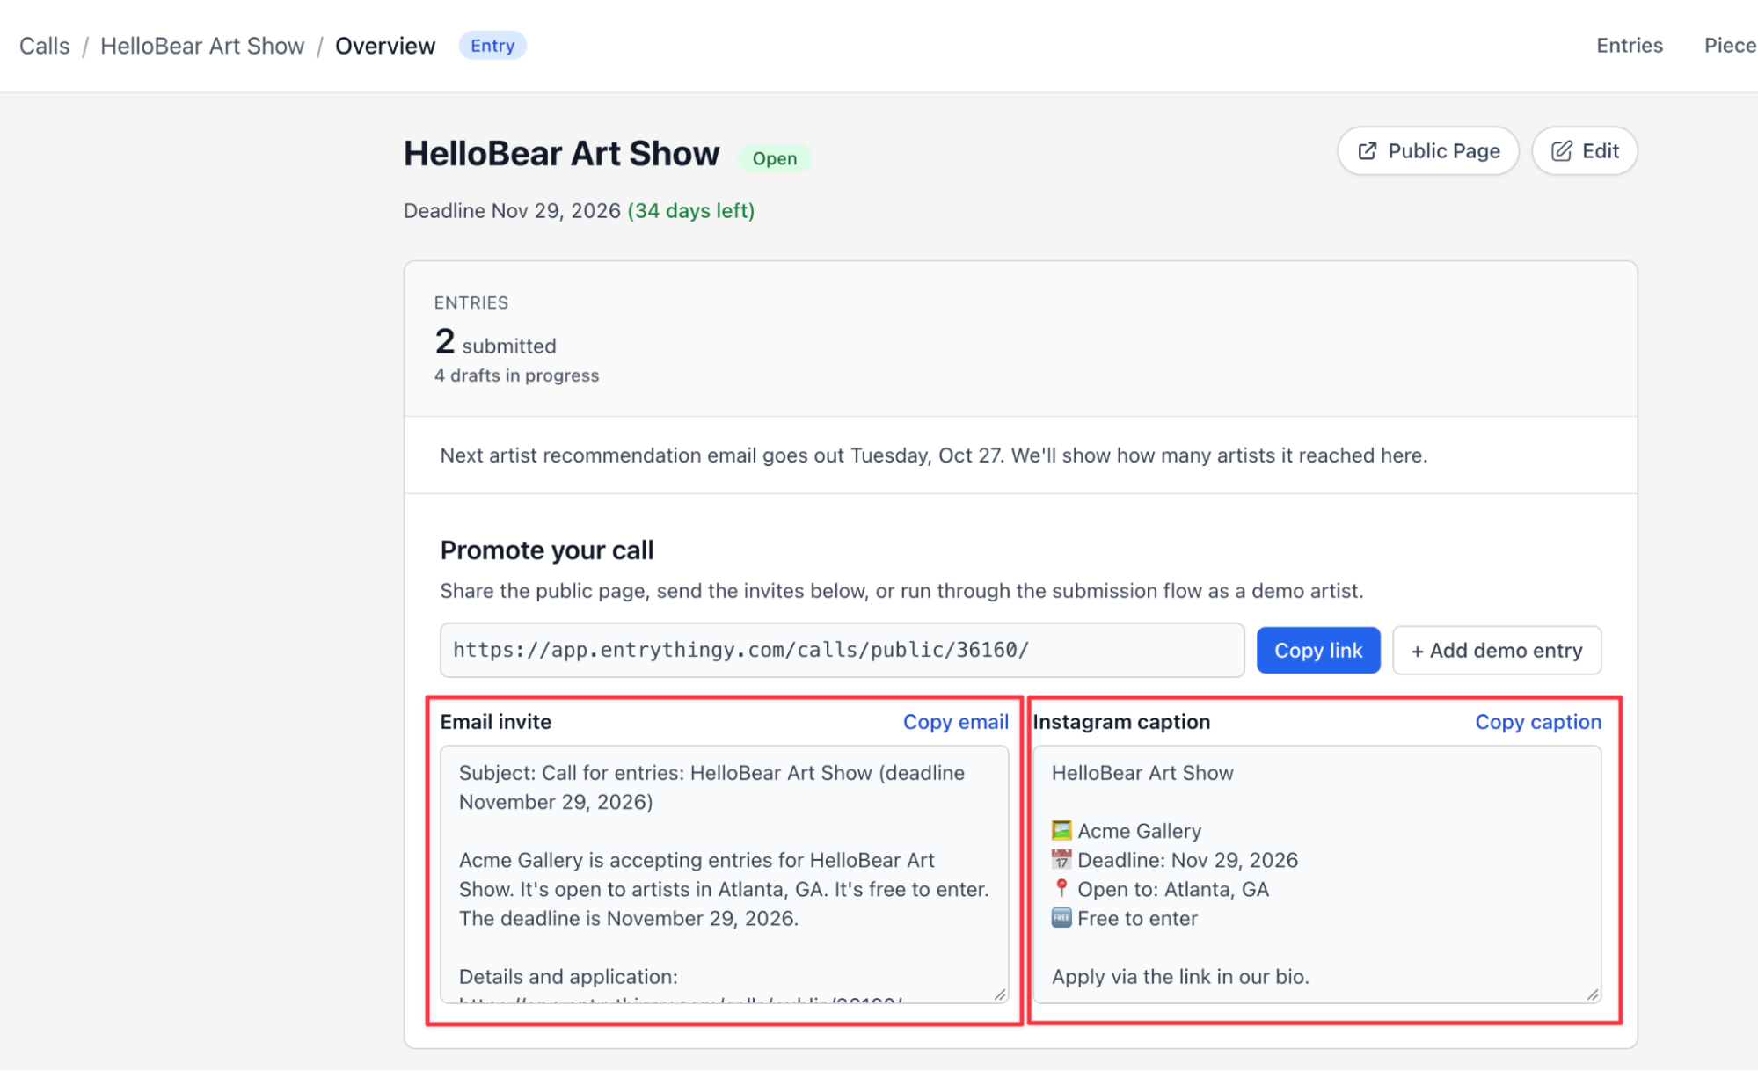Go to Calls breadcrumb
Screen dimensions: 1758x1071
45,46
